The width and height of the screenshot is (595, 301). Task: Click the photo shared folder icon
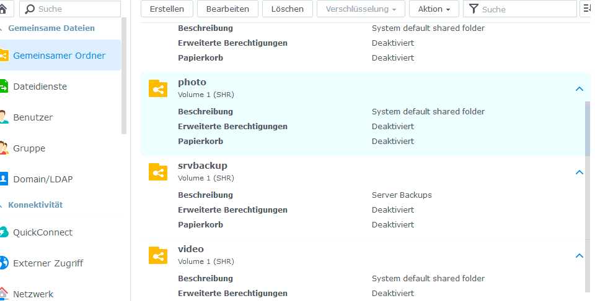[x=158, y=88]
